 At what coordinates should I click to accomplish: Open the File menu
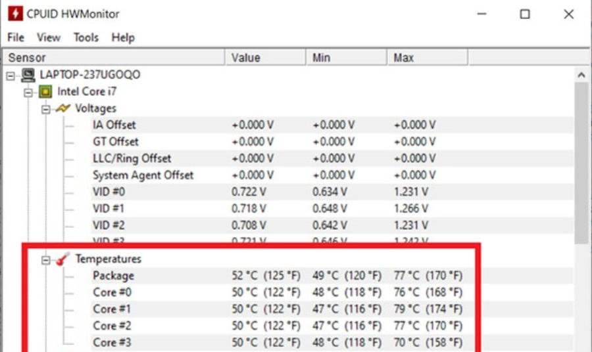point(16,37)
